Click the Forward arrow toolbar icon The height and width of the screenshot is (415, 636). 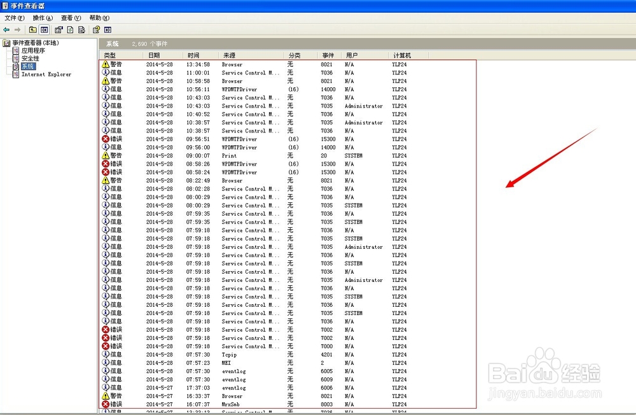tap(17, 30)
